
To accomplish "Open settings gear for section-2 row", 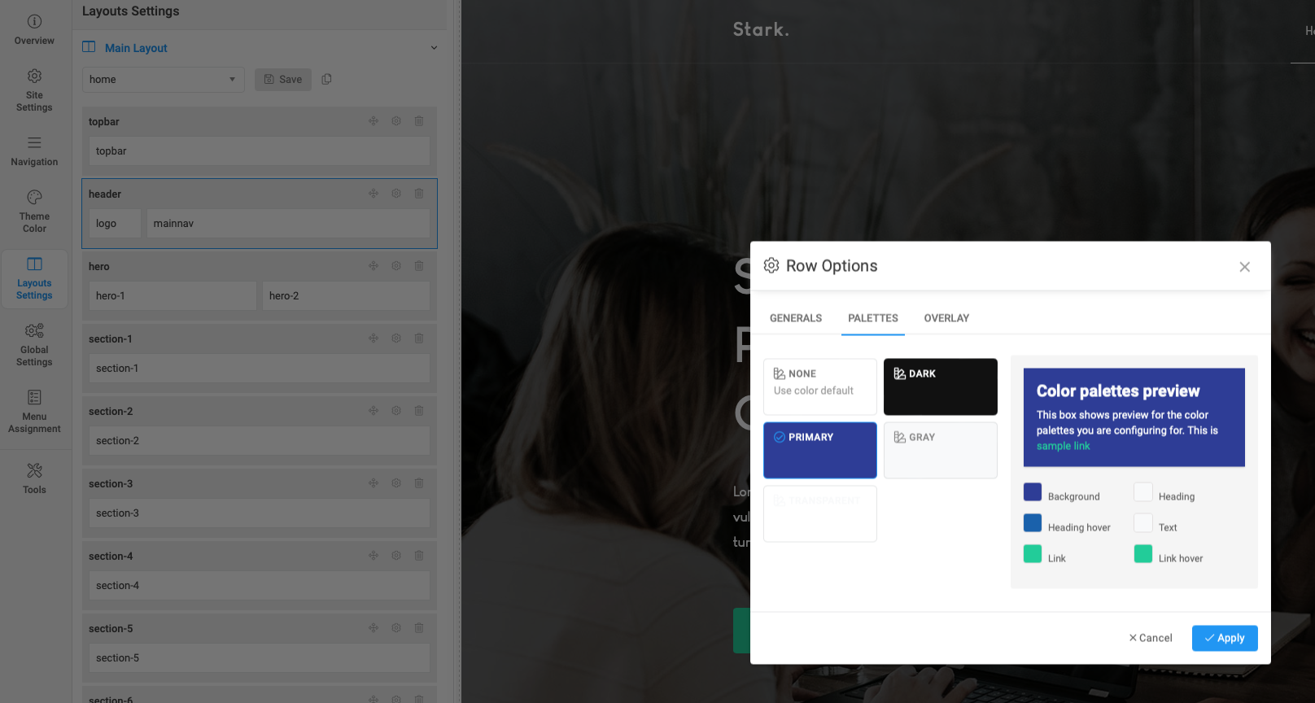I will 396,411.
